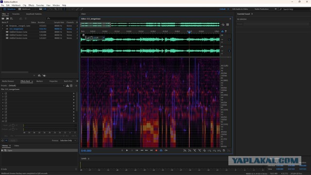
Task: Open the View menu
Action: pyautogui.click(x=48, y=5)
